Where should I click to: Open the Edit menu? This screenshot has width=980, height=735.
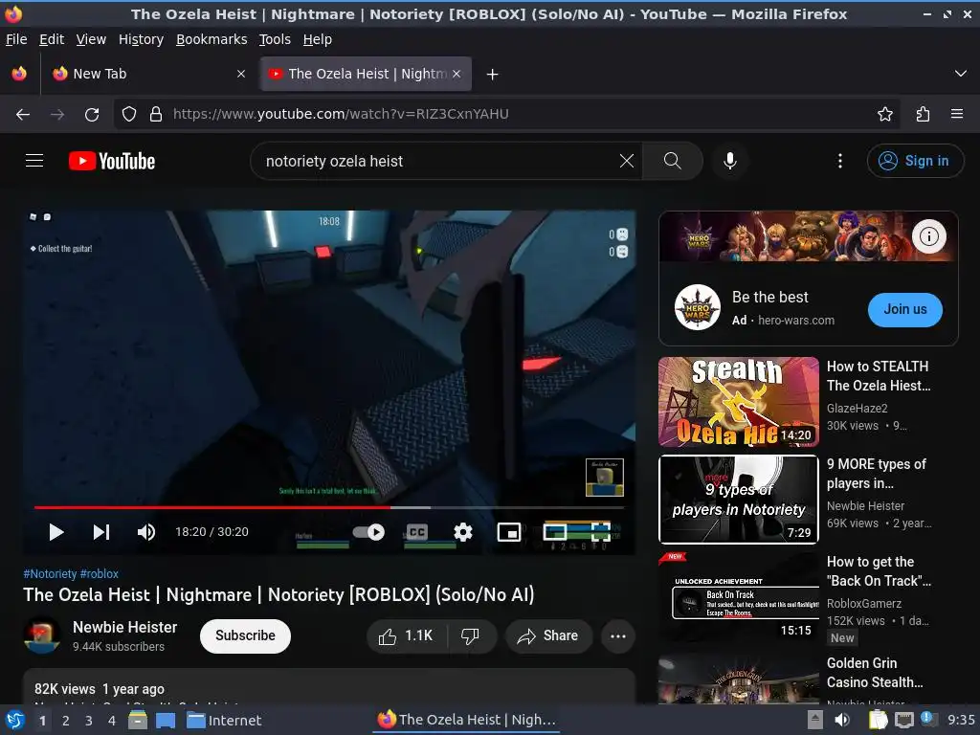[52, 39]
